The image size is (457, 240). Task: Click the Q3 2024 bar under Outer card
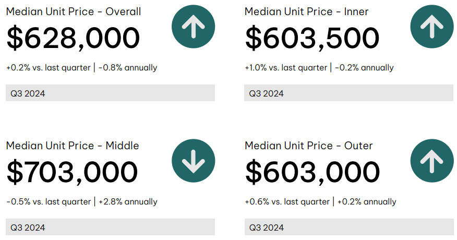[348, 227]
